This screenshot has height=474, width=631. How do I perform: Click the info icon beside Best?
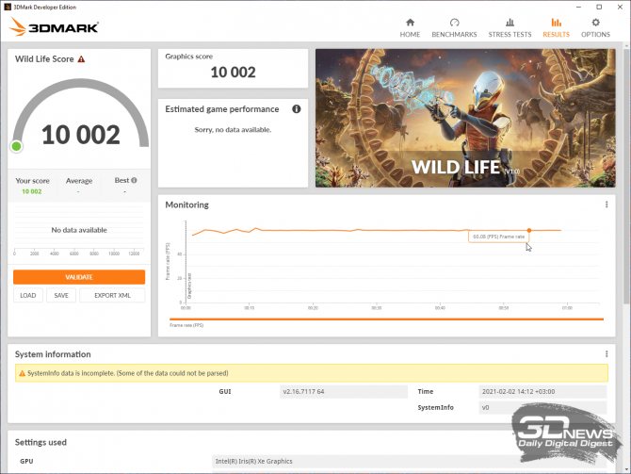[x=134, y=180]
